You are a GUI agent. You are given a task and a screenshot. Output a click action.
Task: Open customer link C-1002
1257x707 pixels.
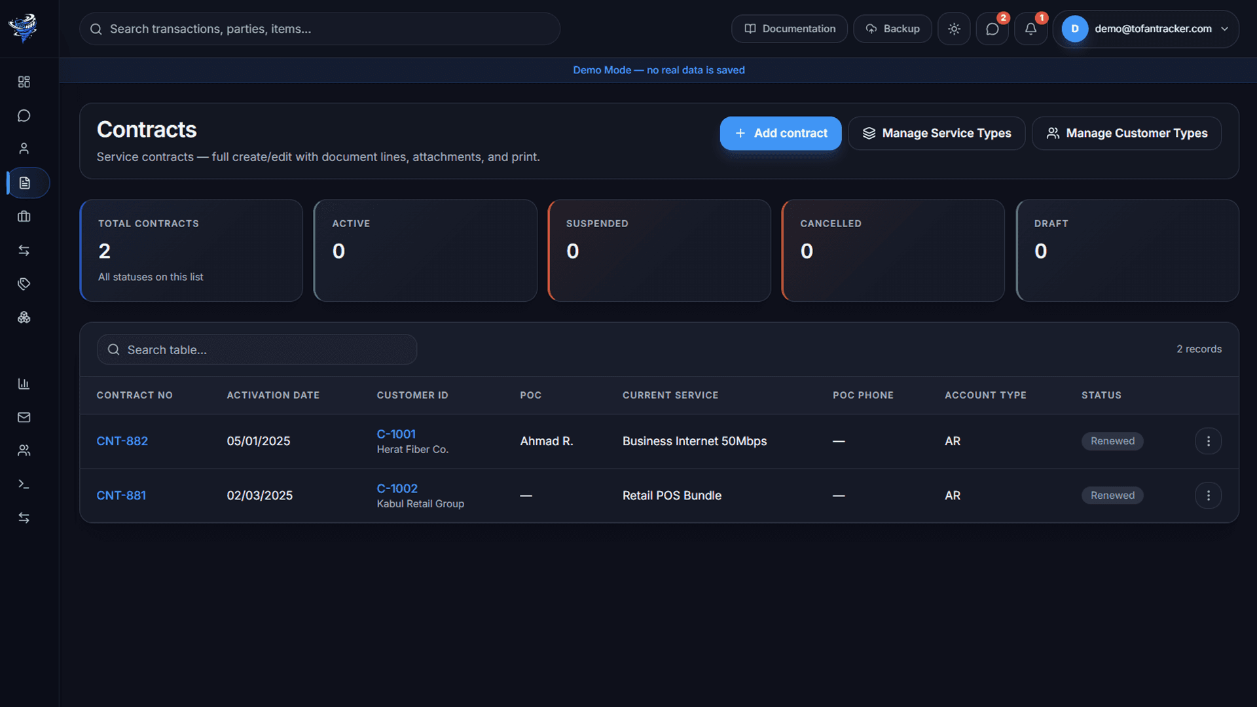[x=397, y=488]
